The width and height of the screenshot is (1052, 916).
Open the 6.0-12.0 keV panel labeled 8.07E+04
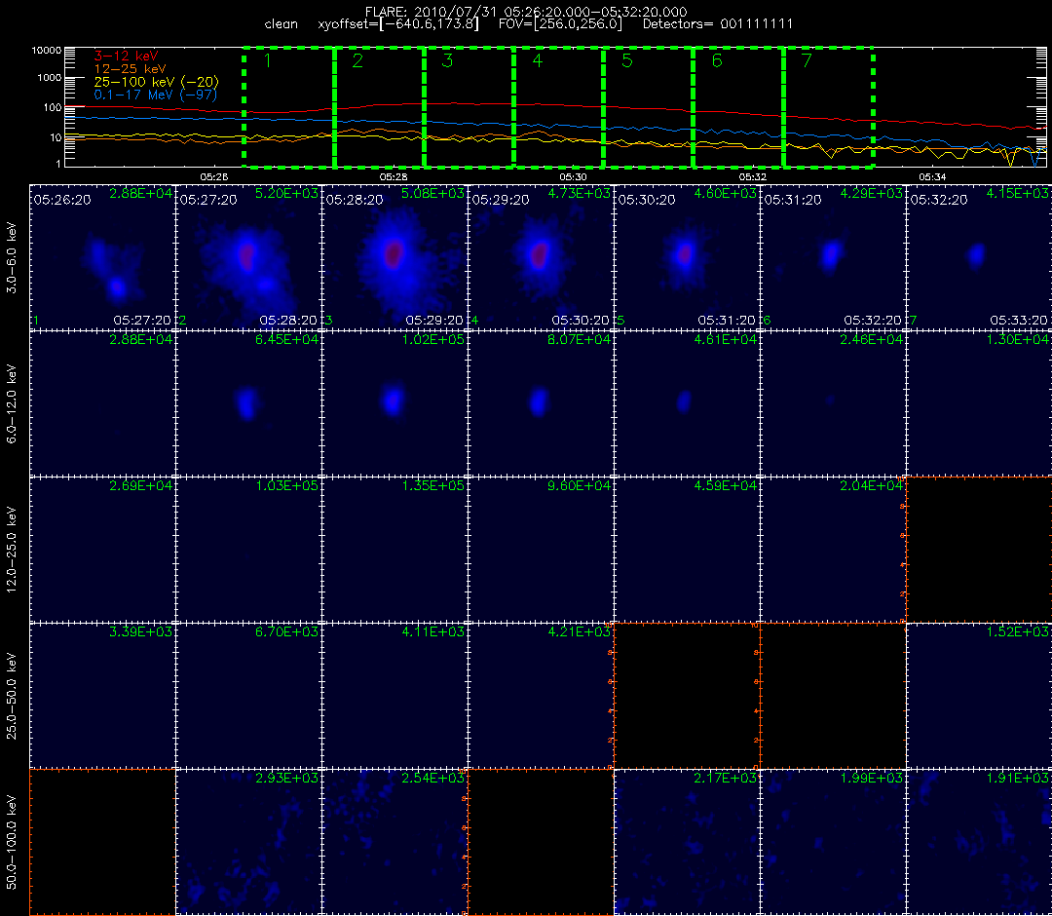(x=542, y=404)
